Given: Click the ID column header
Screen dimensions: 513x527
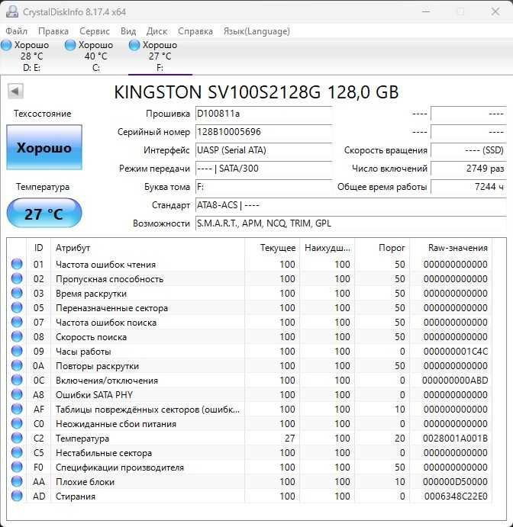Looking at the screenshot, I should [x=38, y=248].
